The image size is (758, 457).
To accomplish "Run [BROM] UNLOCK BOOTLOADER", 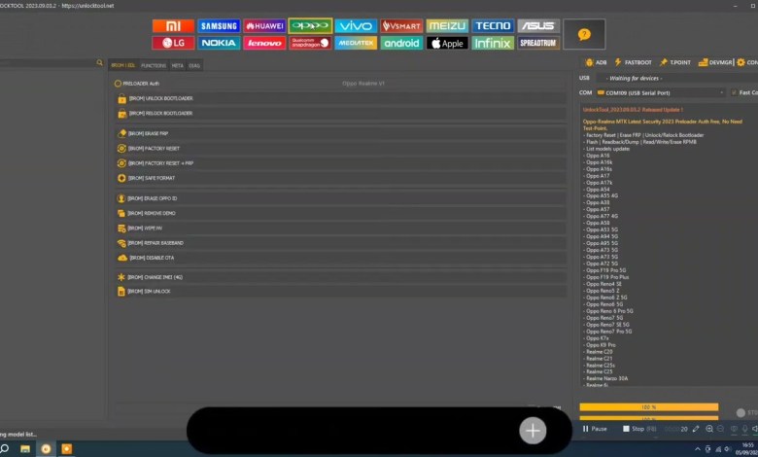I will pyautogui.click(x=340, y=98).
